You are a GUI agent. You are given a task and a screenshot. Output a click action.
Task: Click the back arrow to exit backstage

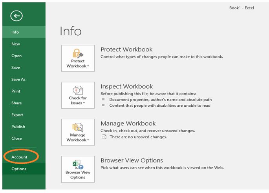point(16,16)
